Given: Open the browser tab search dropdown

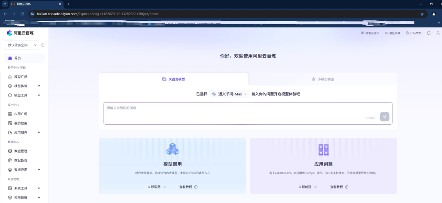Looking at the screenshot, I should point(5,4).
